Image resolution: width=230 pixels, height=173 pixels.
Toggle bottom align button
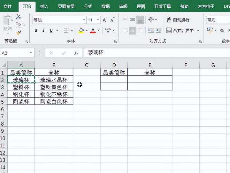[x=140, y=20]
